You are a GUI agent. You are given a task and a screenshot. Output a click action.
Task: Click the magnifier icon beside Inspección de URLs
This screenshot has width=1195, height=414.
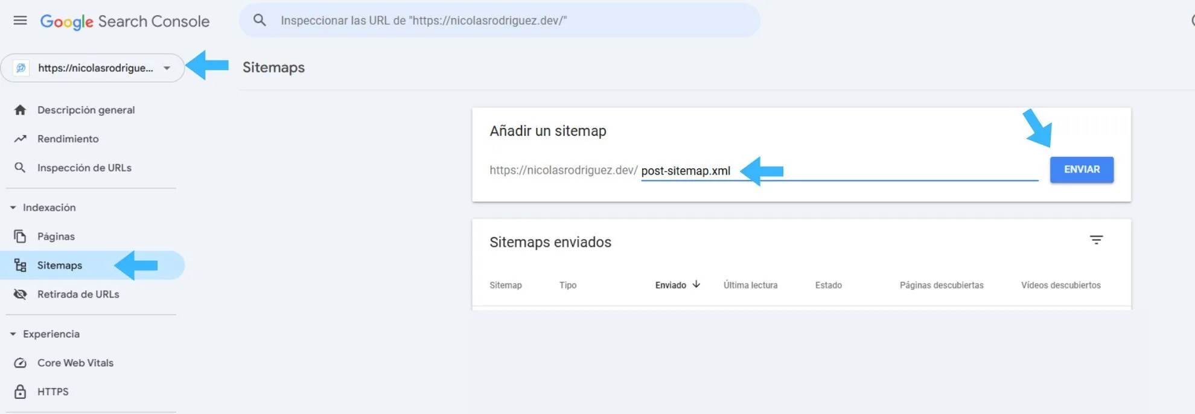[20, 168]
